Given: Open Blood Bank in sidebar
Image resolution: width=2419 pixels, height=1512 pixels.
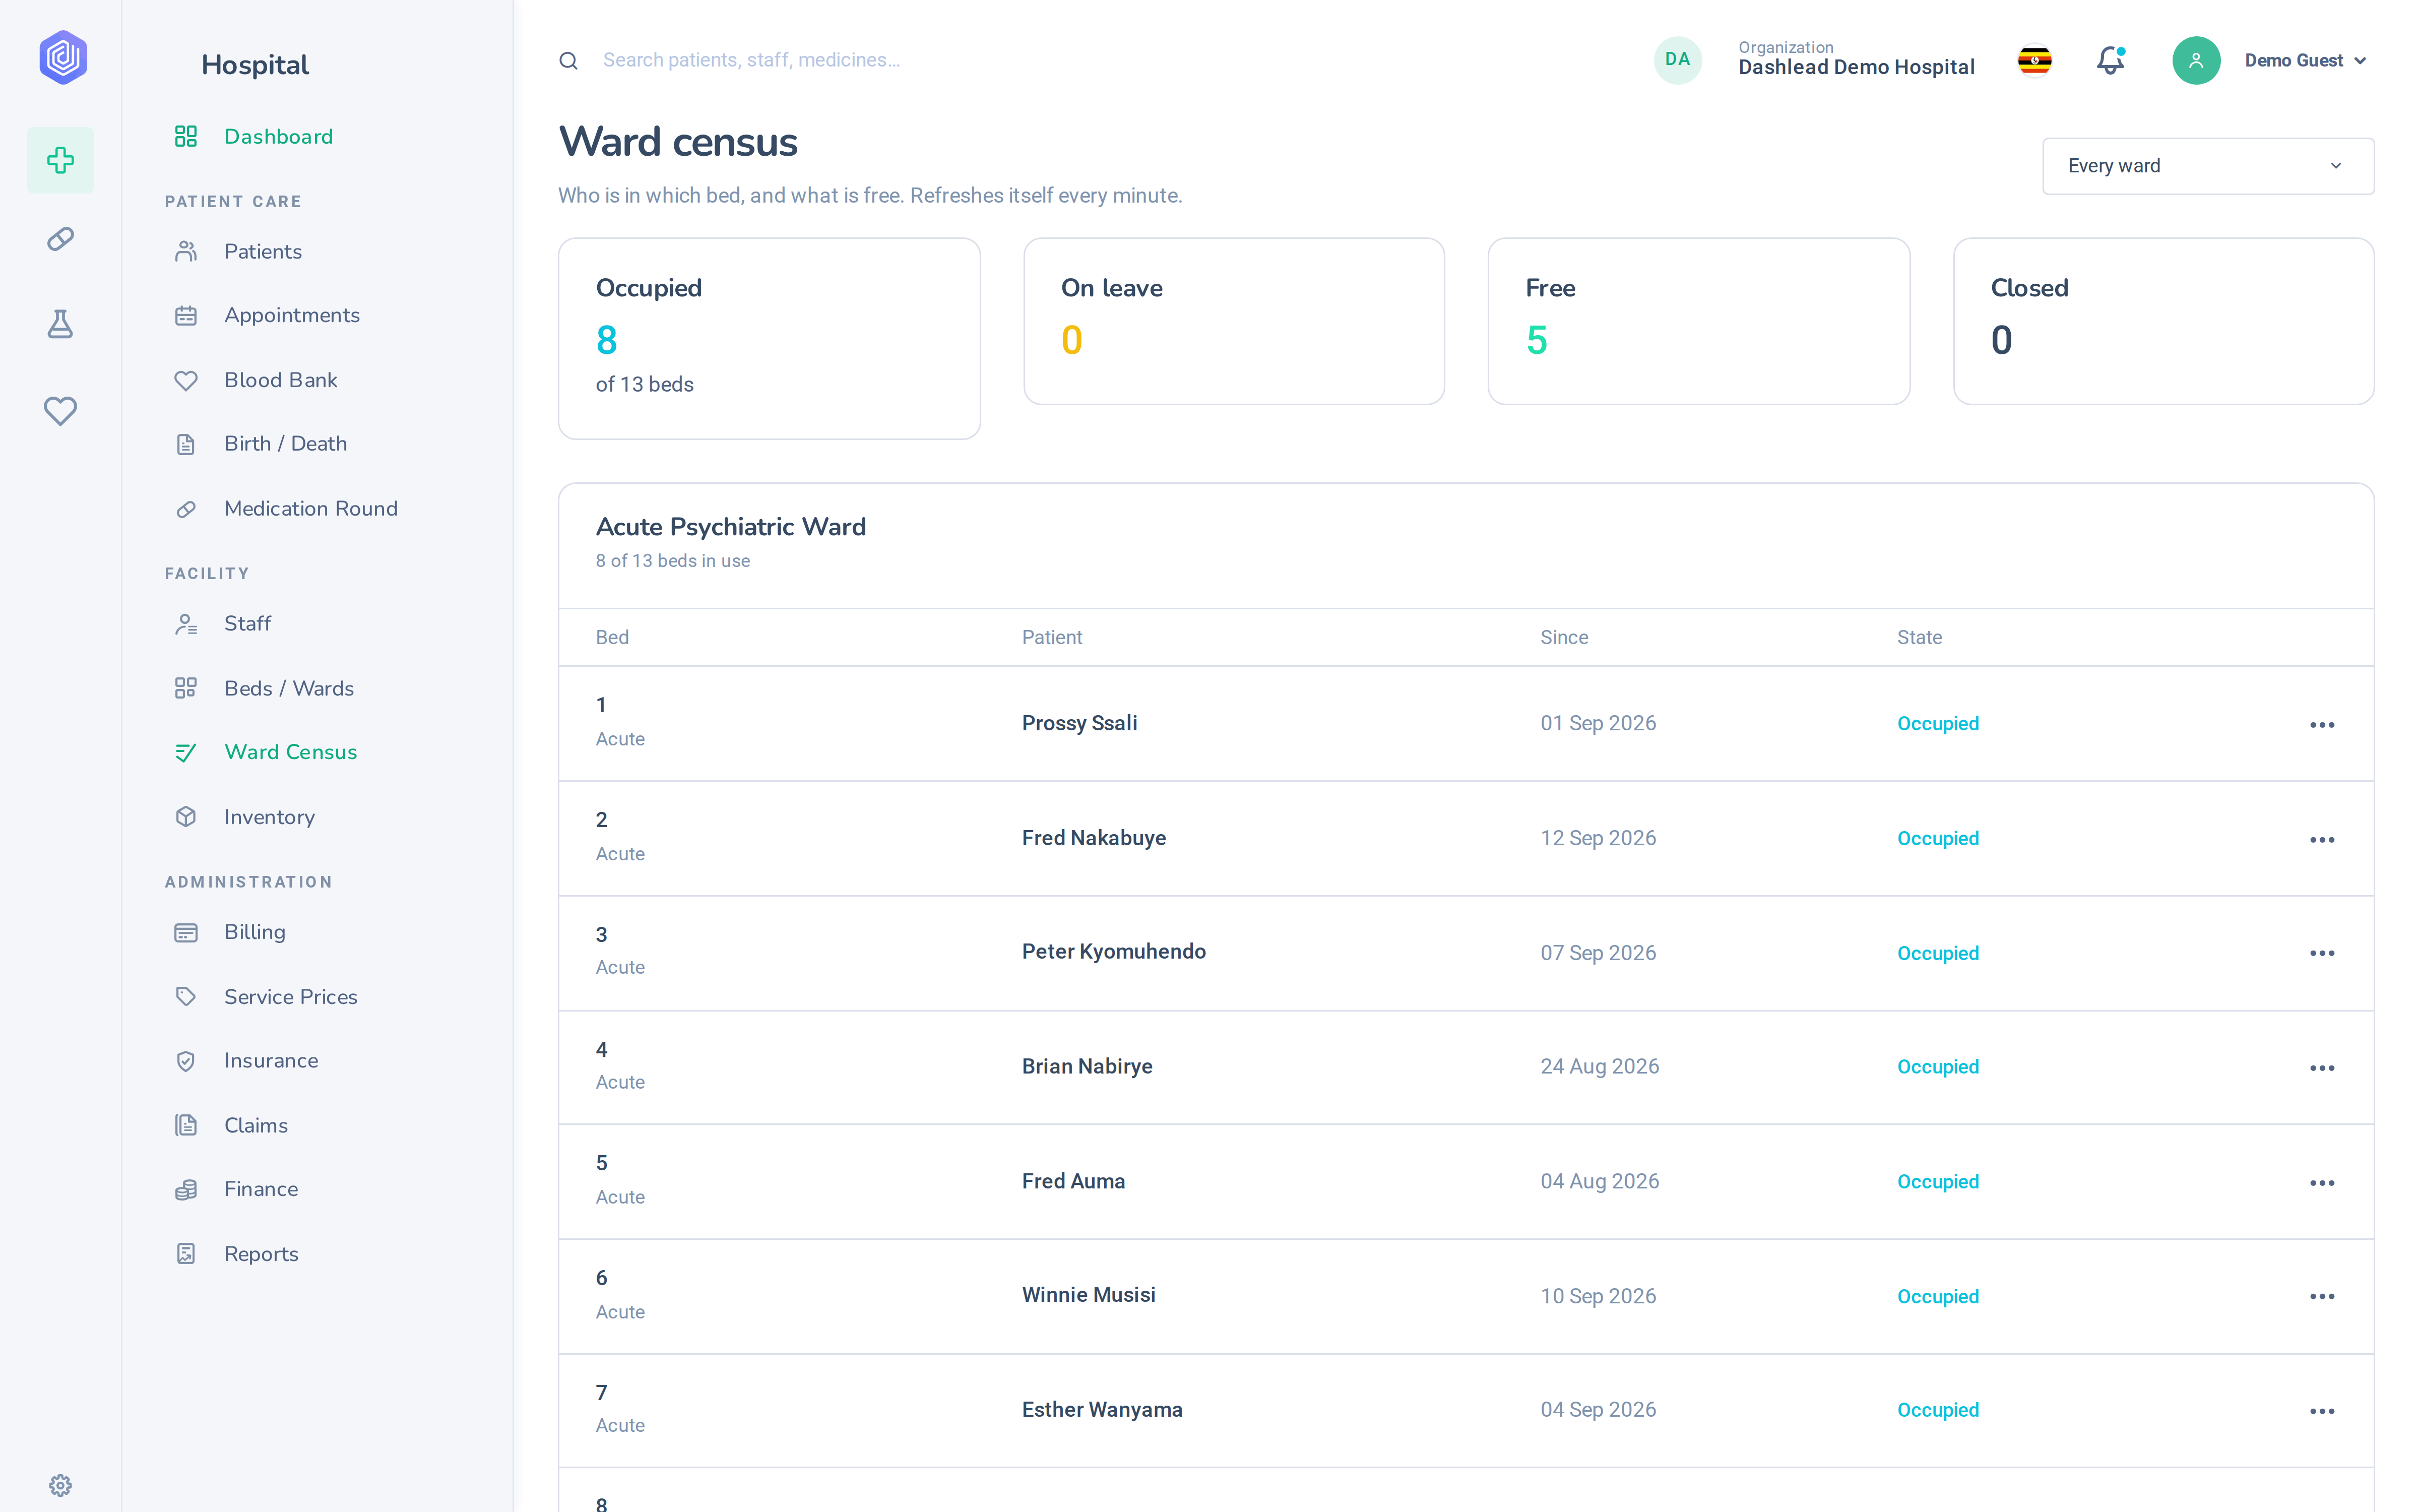Looking at the screenshot, I should click(x=280, y=380).
